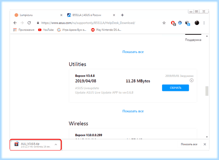The height and width of the screenshot is (160, 219).
Task: Click Показать все below the Utilities card
Action: (133, 111)
